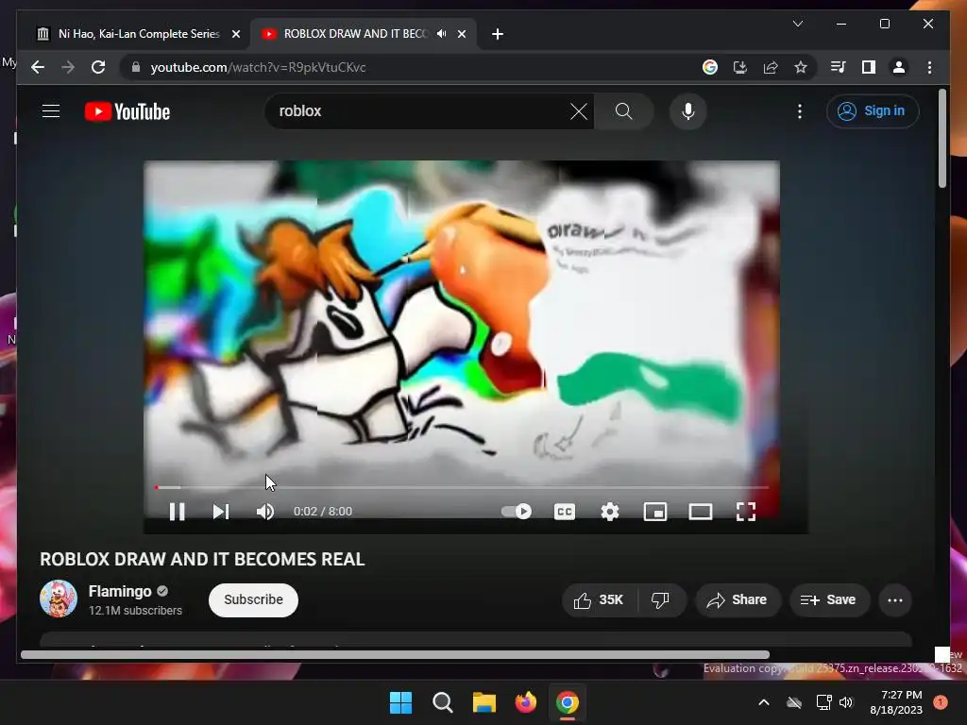This screenshot has height=725, width=967.
Task: Share this page from address bar
Action: (771, 67)
